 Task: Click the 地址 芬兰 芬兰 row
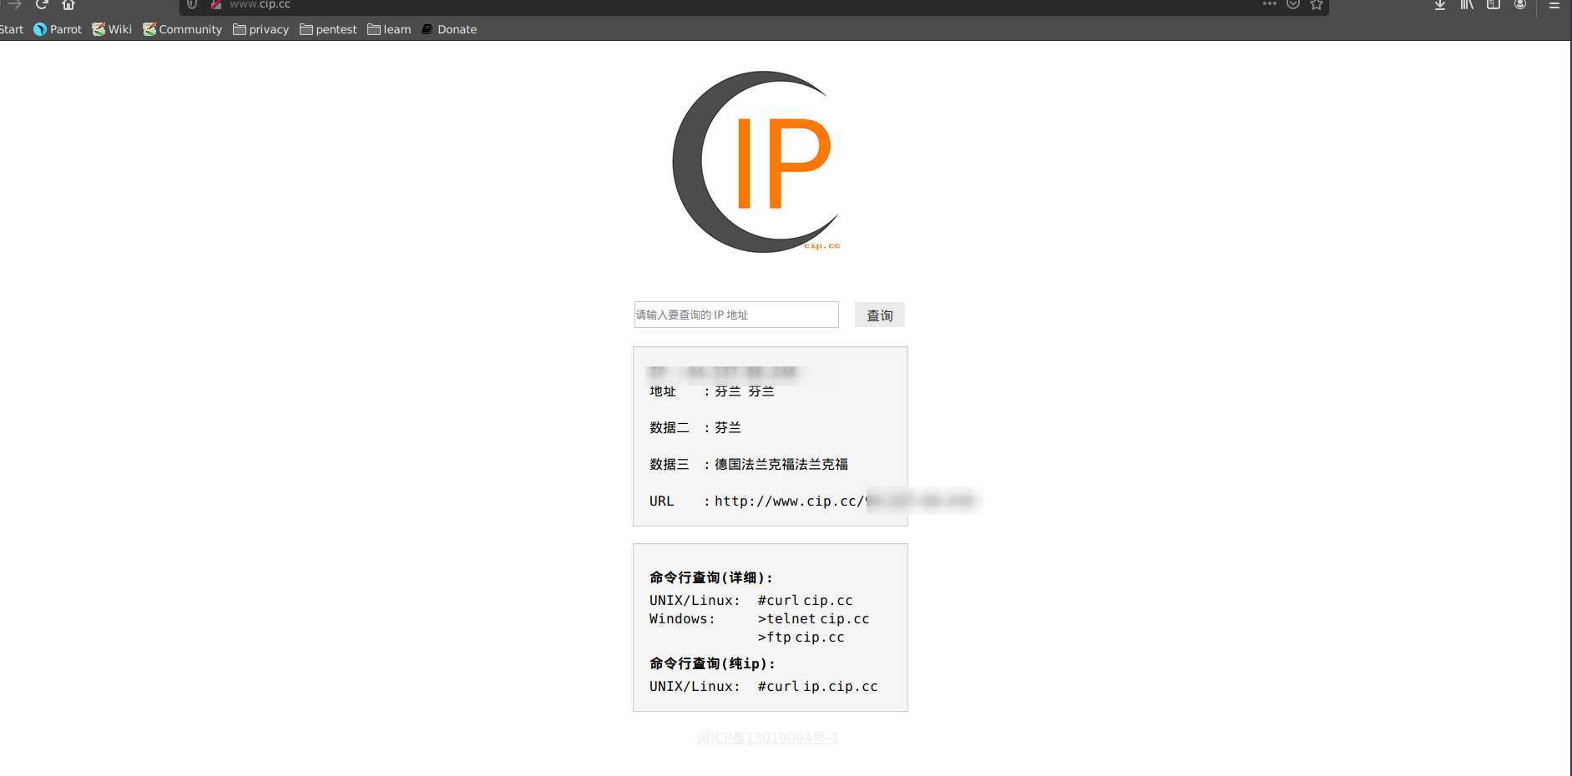pos(712,391)
